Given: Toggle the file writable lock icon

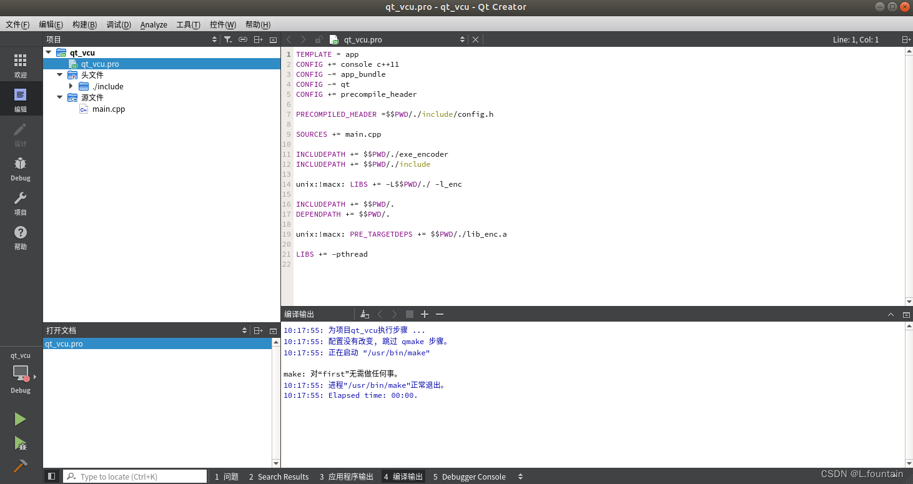Looking at the screenshot, I should [x=318, y=39].
